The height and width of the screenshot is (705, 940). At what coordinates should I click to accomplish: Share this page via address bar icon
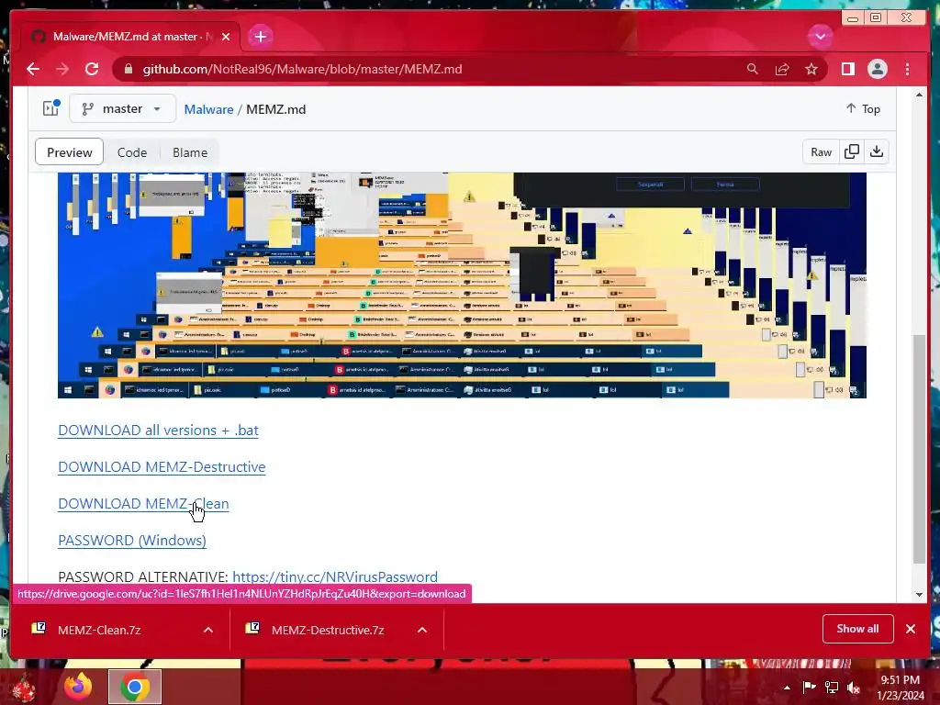(x=782, y=69)
